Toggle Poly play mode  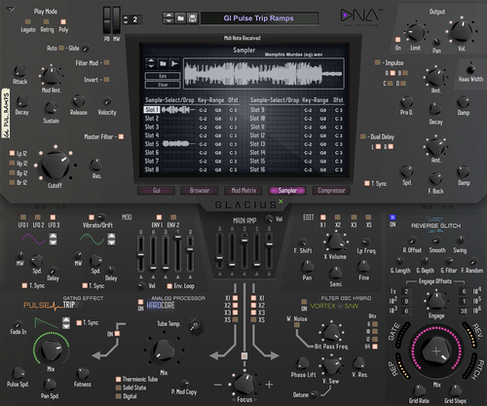coord(63,22)
